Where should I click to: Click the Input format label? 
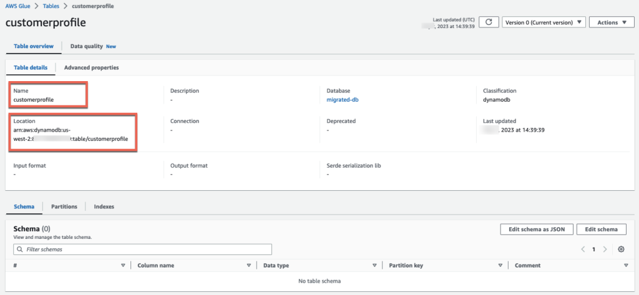[29, 166]
